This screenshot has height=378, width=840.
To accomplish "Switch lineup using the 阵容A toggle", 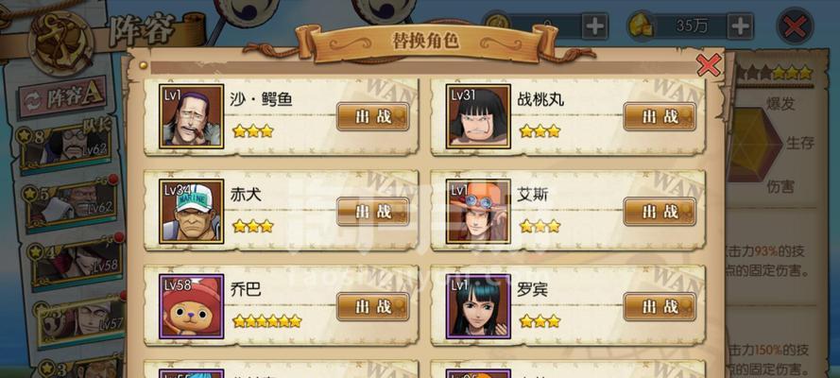I will 62,97.
